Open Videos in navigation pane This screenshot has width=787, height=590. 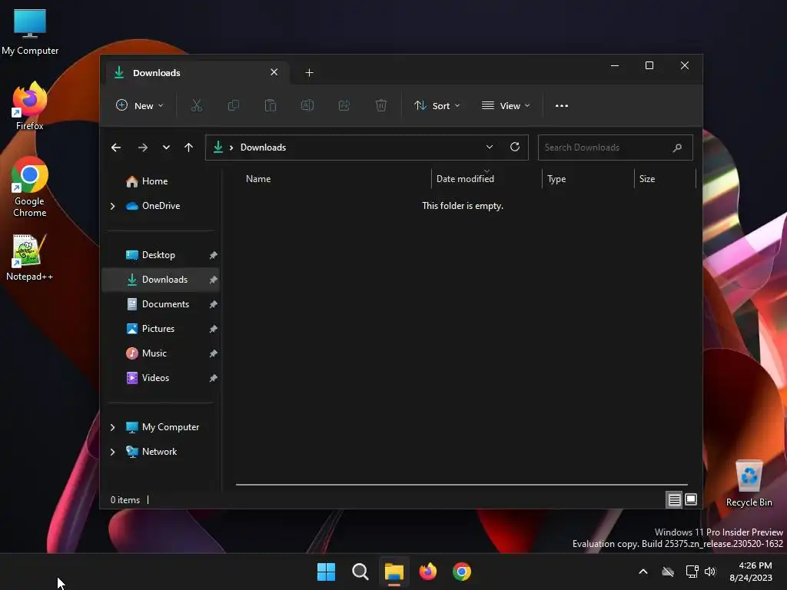[x=161, y=378]
